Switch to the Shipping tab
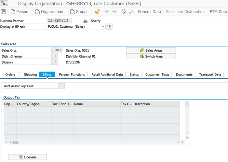The height and width of the screenshot is (162, 228). (x=30, y=74)
